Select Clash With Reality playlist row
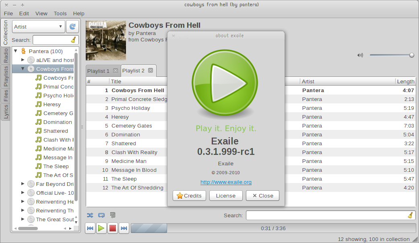419x243 pixels. 251,152
